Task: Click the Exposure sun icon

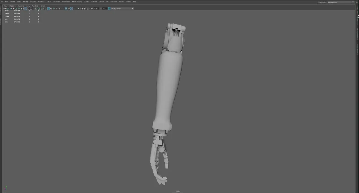Action: [x=92, y=8]
